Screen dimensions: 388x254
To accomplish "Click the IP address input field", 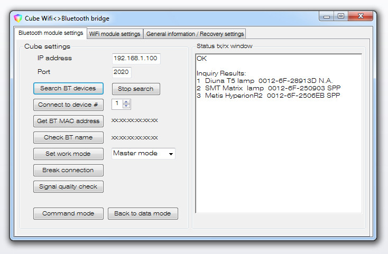I will (x=136, y=58).
